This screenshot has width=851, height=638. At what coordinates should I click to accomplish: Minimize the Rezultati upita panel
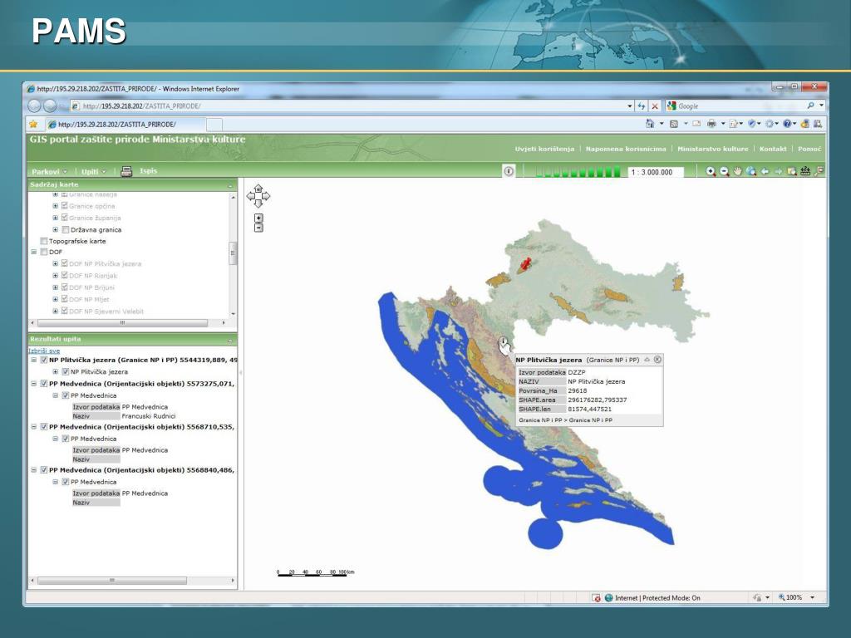tap(230, 340)
